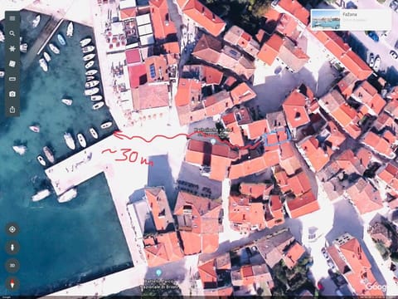This screenshot has height=299, width=398.
Task: Click the camera icon in the sidebar
Action: coord(12,95)
